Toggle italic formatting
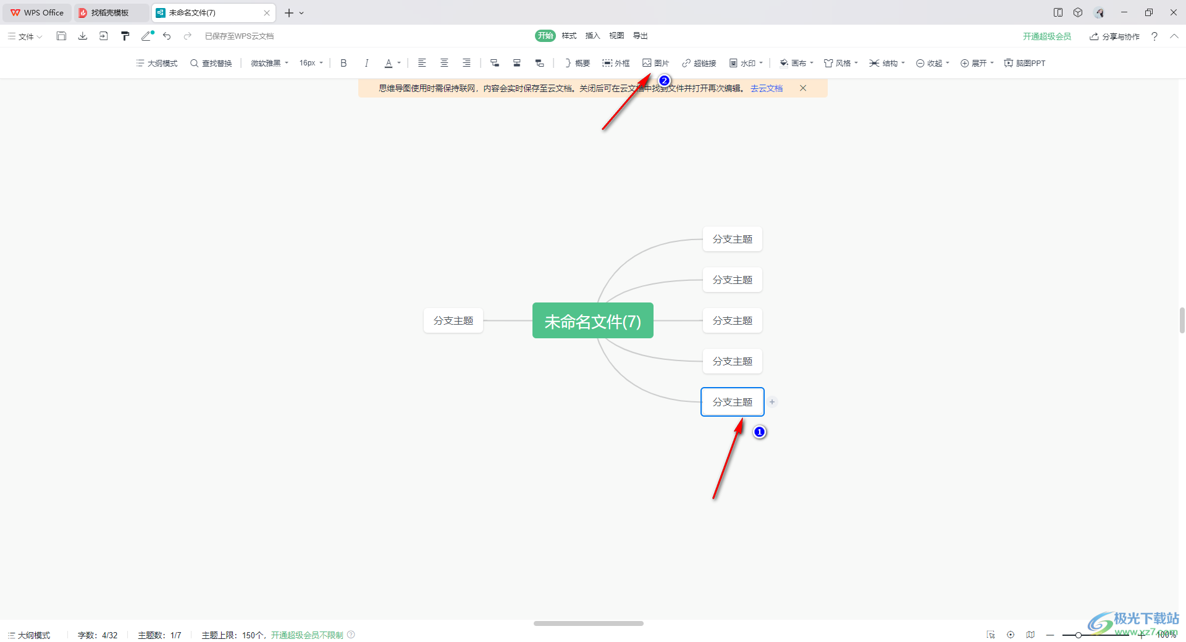 click(x=366, y=63)
